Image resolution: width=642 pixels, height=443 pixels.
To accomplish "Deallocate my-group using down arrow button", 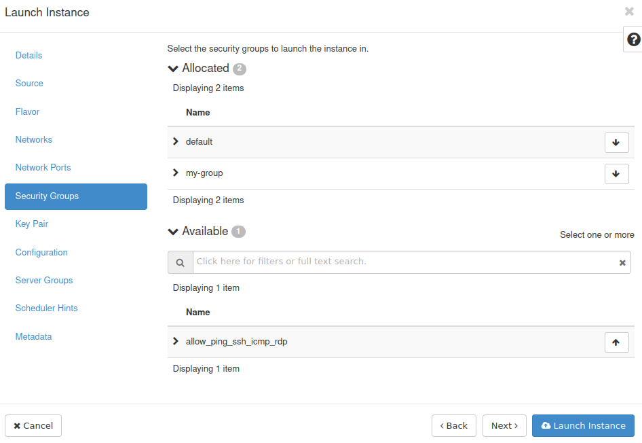I will (x=616, y=174).
